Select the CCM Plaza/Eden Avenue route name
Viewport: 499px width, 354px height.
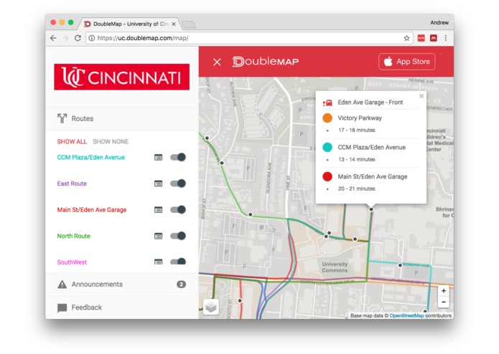90,158
